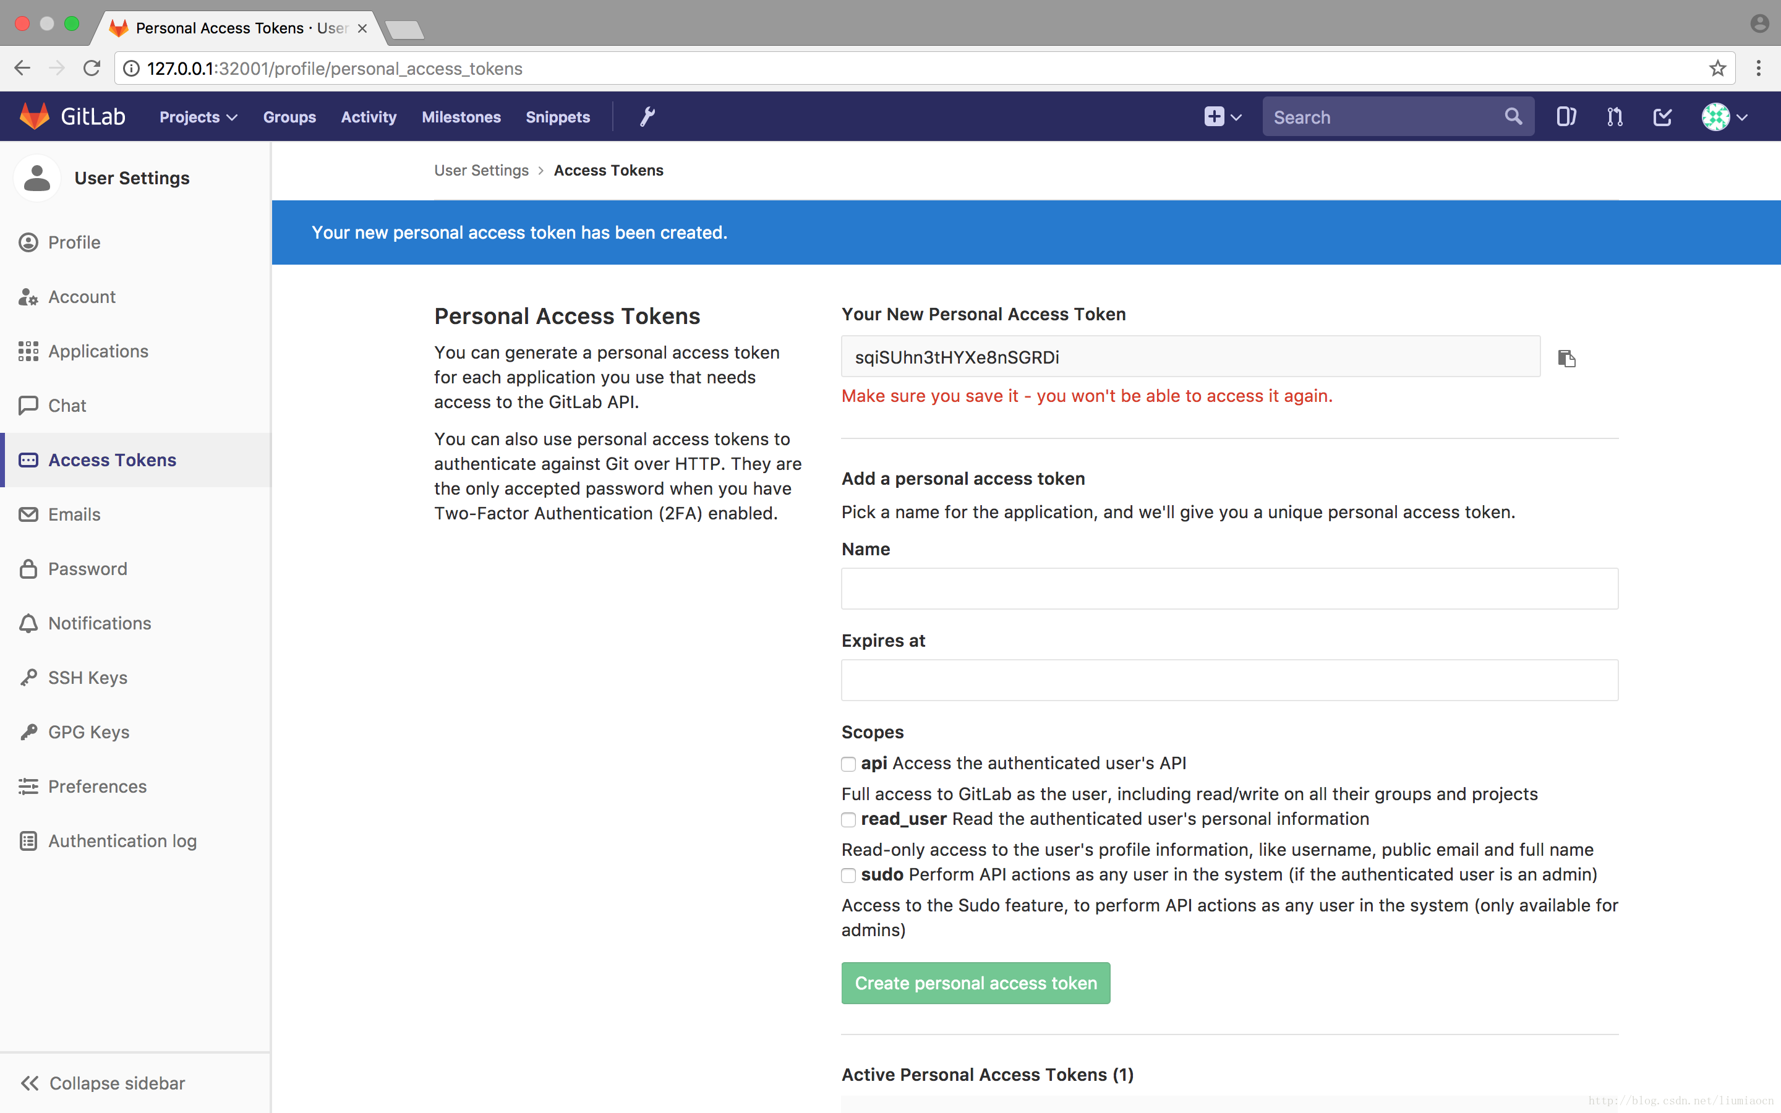Click the Account sidebar icon

coord(28,297)
